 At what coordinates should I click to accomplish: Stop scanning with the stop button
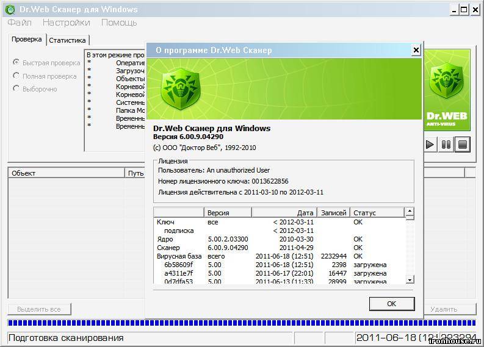click(x=463, y=145)
